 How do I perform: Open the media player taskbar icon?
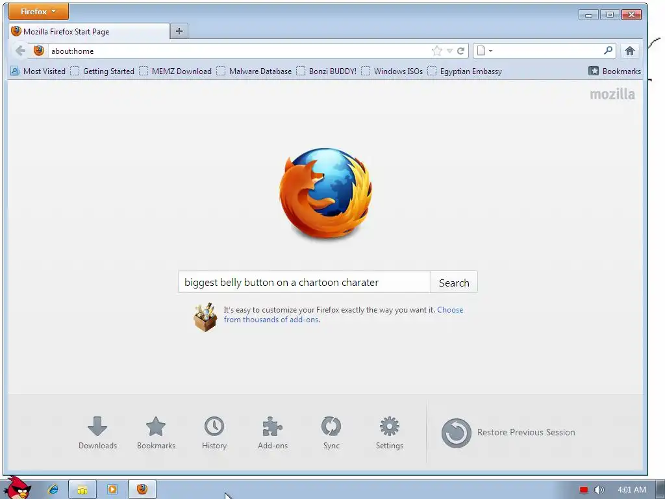pyautogui.click(x=112, y=489)
